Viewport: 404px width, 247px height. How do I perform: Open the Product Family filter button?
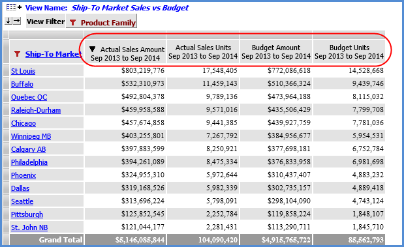(101, 21)
